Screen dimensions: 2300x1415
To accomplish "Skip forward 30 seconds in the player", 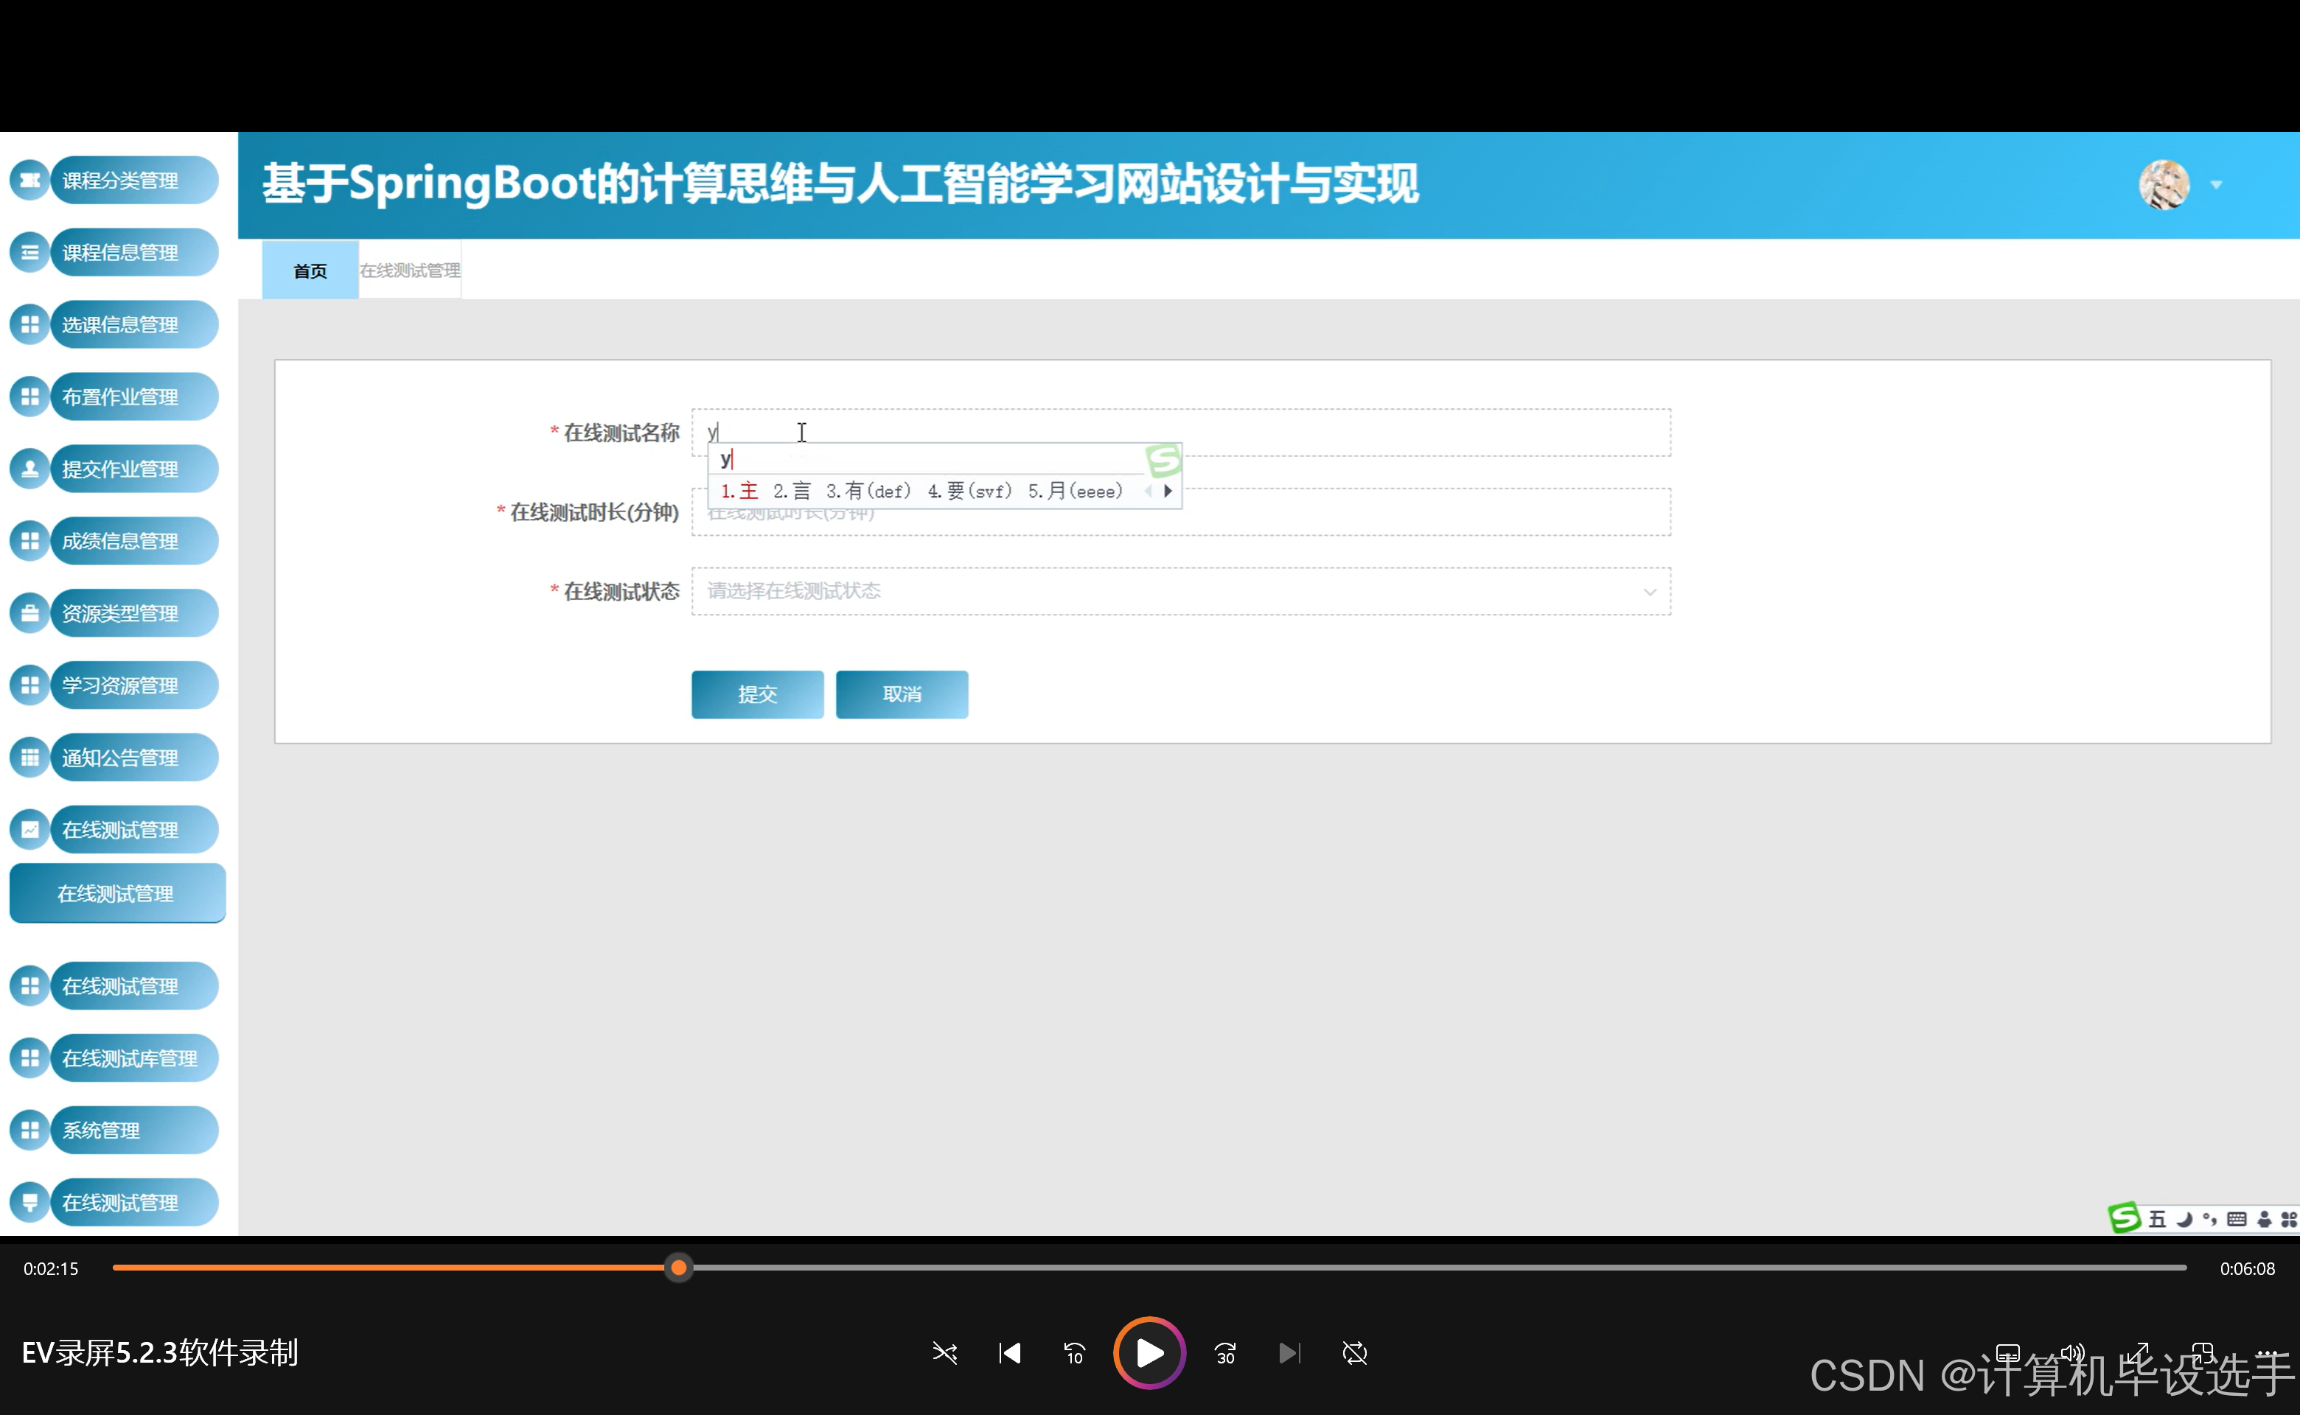I will (x=1224, y=1352).
